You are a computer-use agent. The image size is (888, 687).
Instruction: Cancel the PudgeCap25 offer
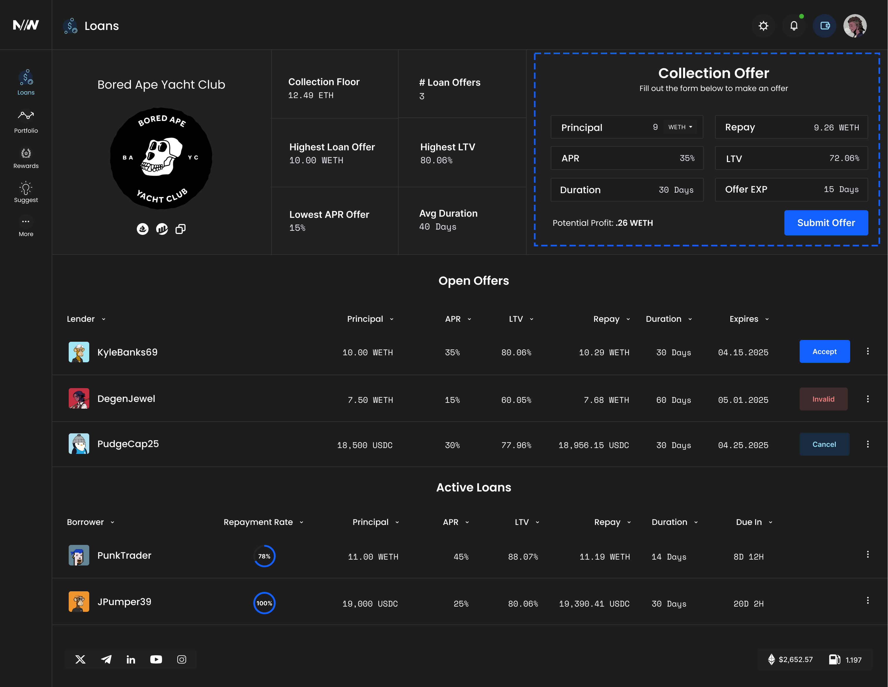(x=824, y=444)
